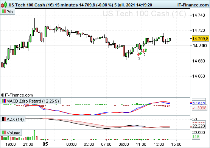Viewport: 210px width, 148px height.
Task: Click the 15:00 time axis label
Action: click(x=176, y=144)
